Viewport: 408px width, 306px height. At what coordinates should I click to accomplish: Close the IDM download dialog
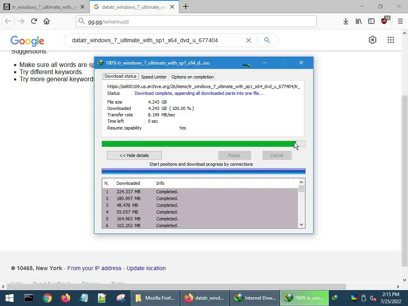tap(301, 63)
